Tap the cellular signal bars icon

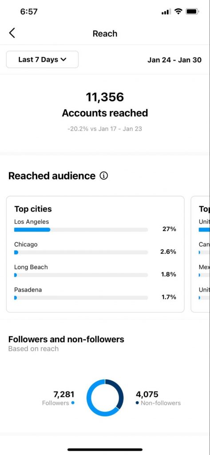click(166, 12)
